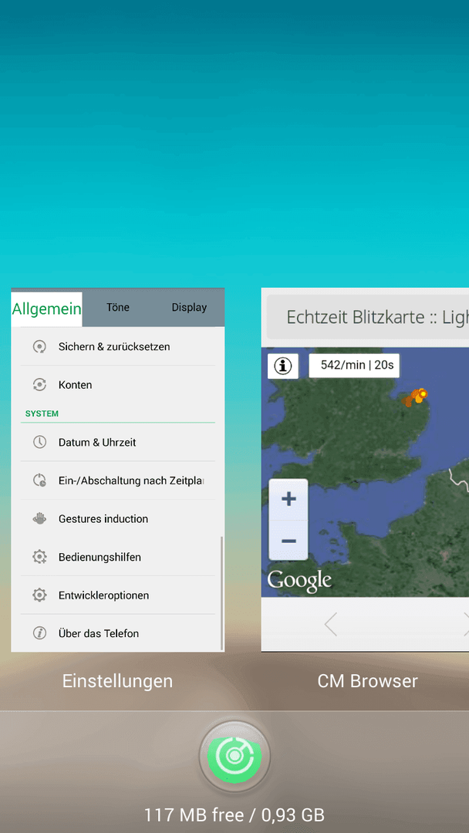The height and width of the screenshot is (833, 469).
Task: Click the scheduled power on/off icon
Action: 39,481
